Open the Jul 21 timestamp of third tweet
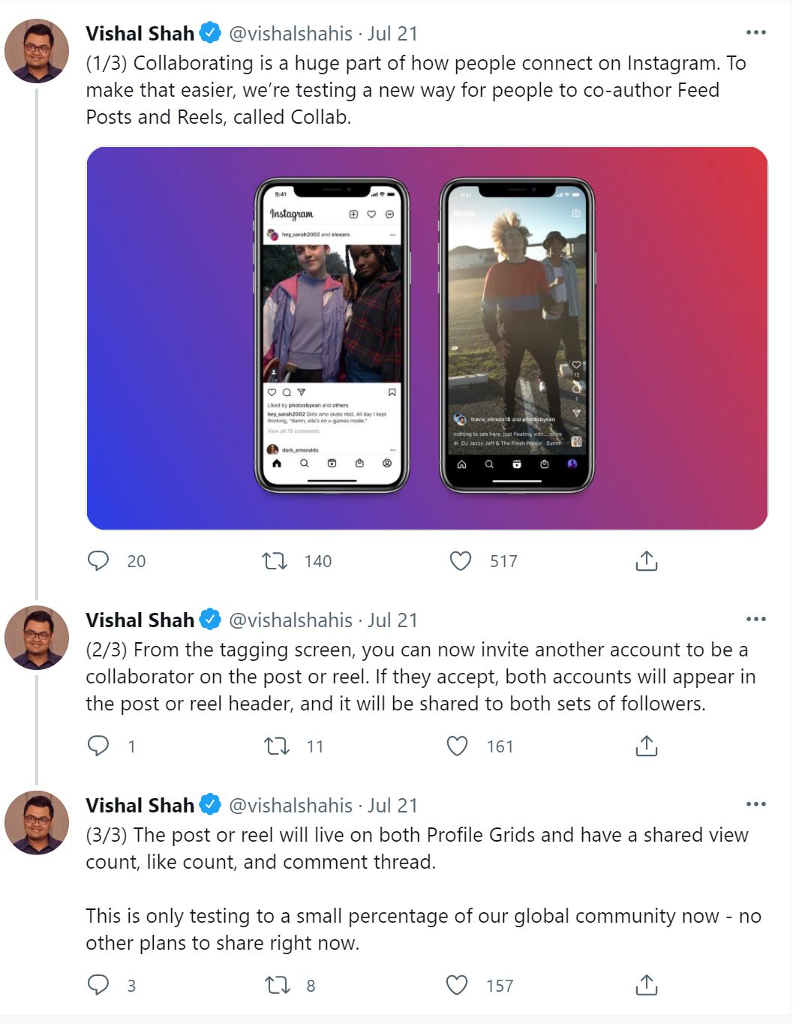 [x=392, y=806]
